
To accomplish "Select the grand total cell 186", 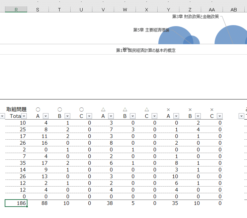I will tap(16, 203).
